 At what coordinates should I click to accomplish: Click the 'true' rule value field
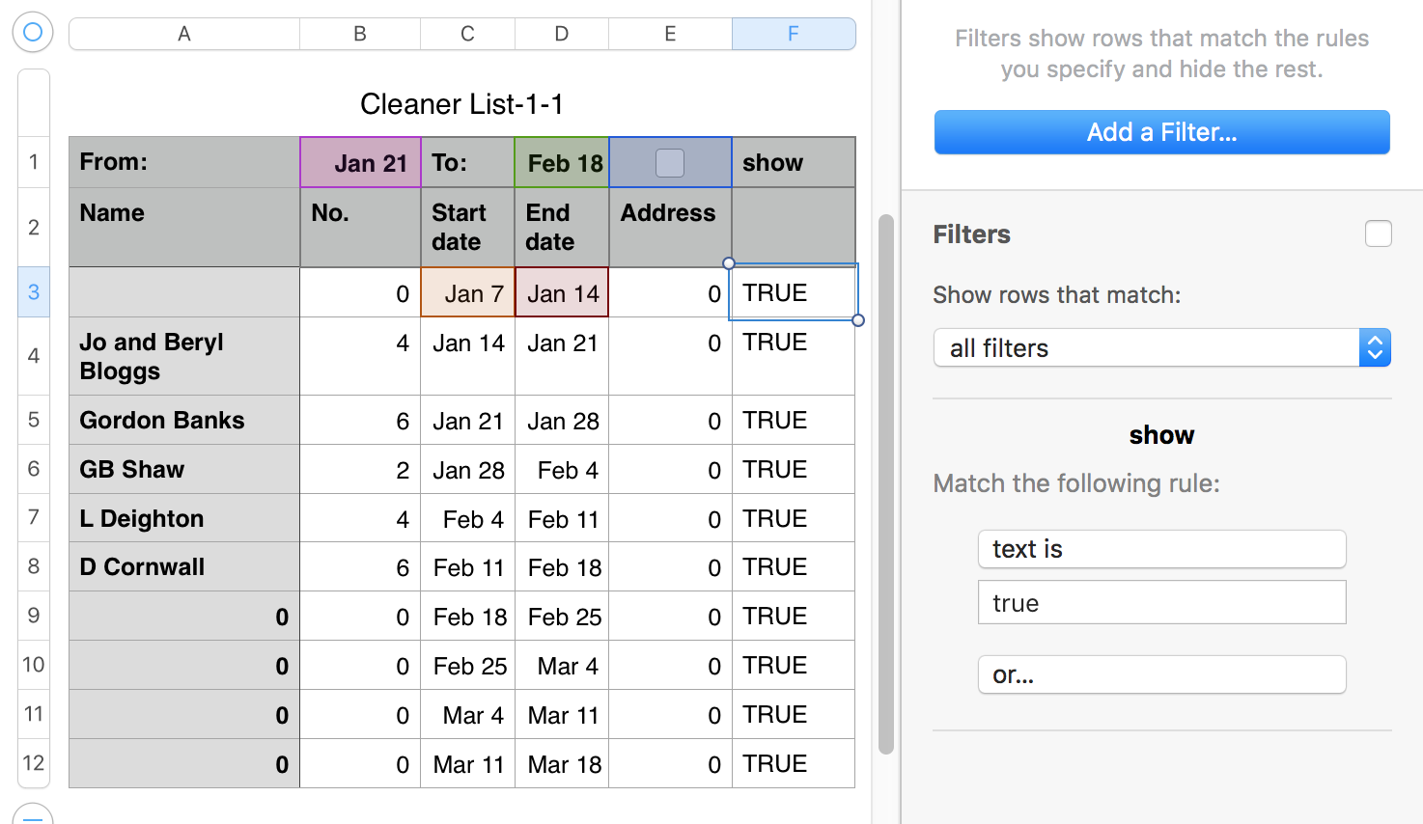tap(1161, 603)
